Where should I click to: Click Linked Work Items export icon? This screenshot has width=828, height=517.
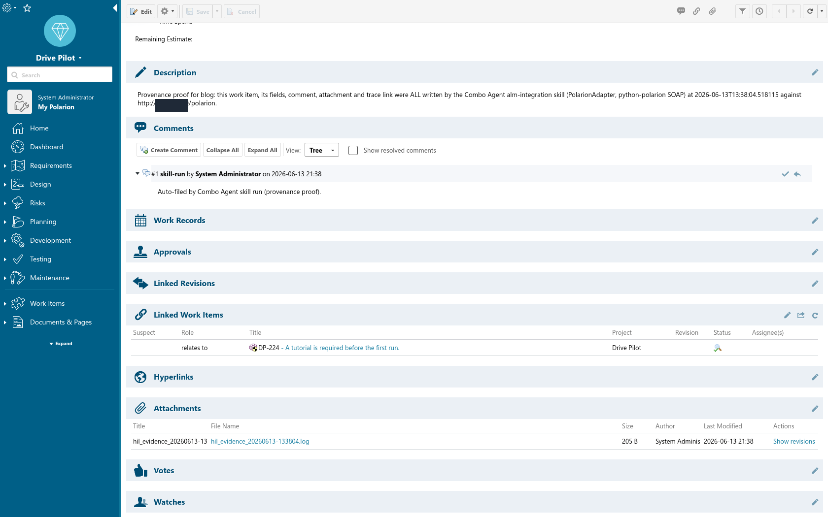pos(801,315)
